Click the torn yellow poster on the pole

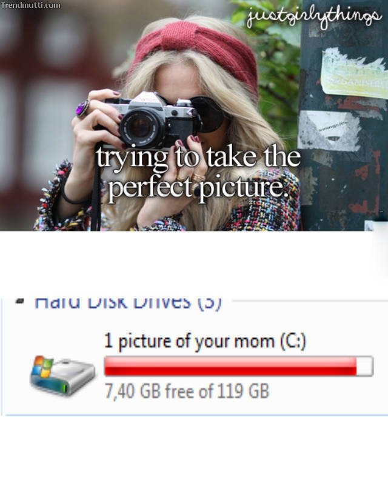click(355, 73)
